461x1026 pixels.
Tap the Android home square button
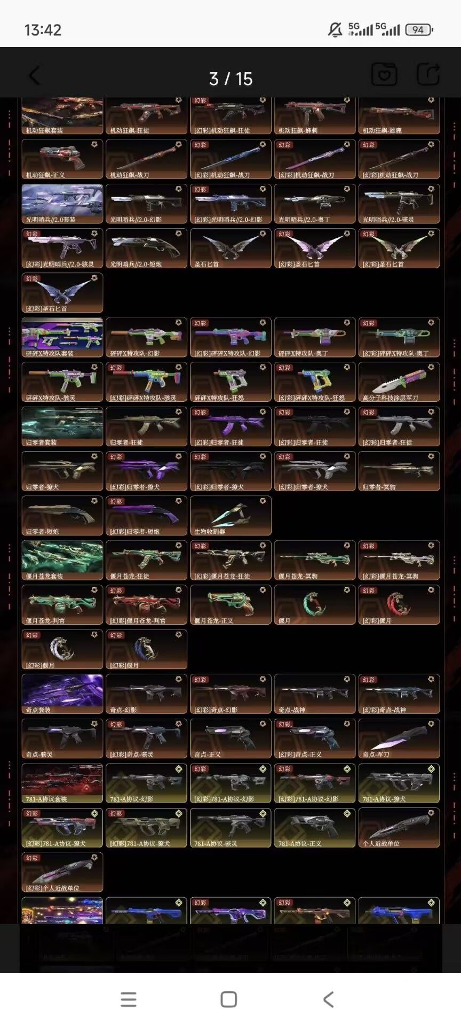click(x=229, y=999)
